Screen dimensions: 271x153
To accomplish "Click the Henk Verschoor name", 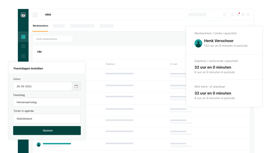I will coord(219,41).
